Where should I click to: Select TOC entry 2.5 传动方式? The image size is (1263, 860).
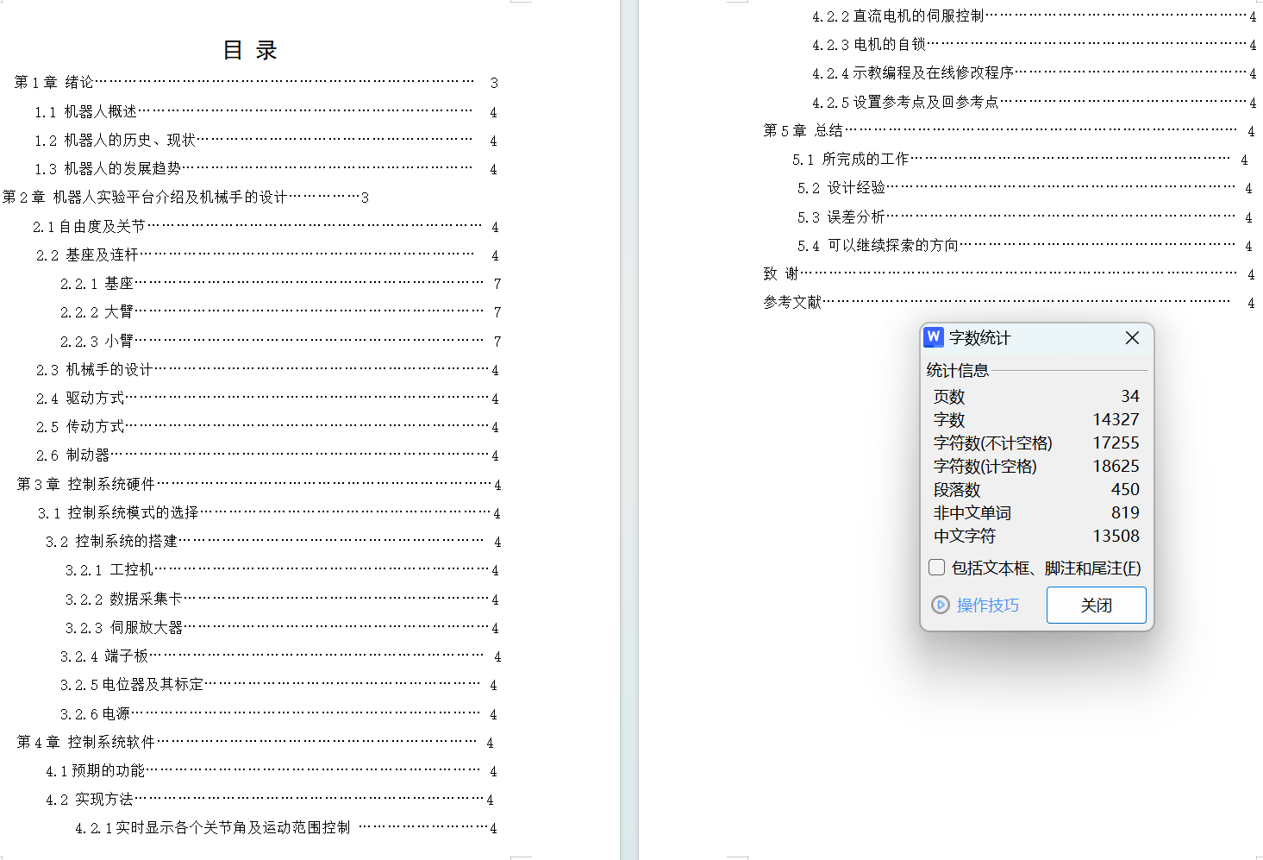coord(267,427)
